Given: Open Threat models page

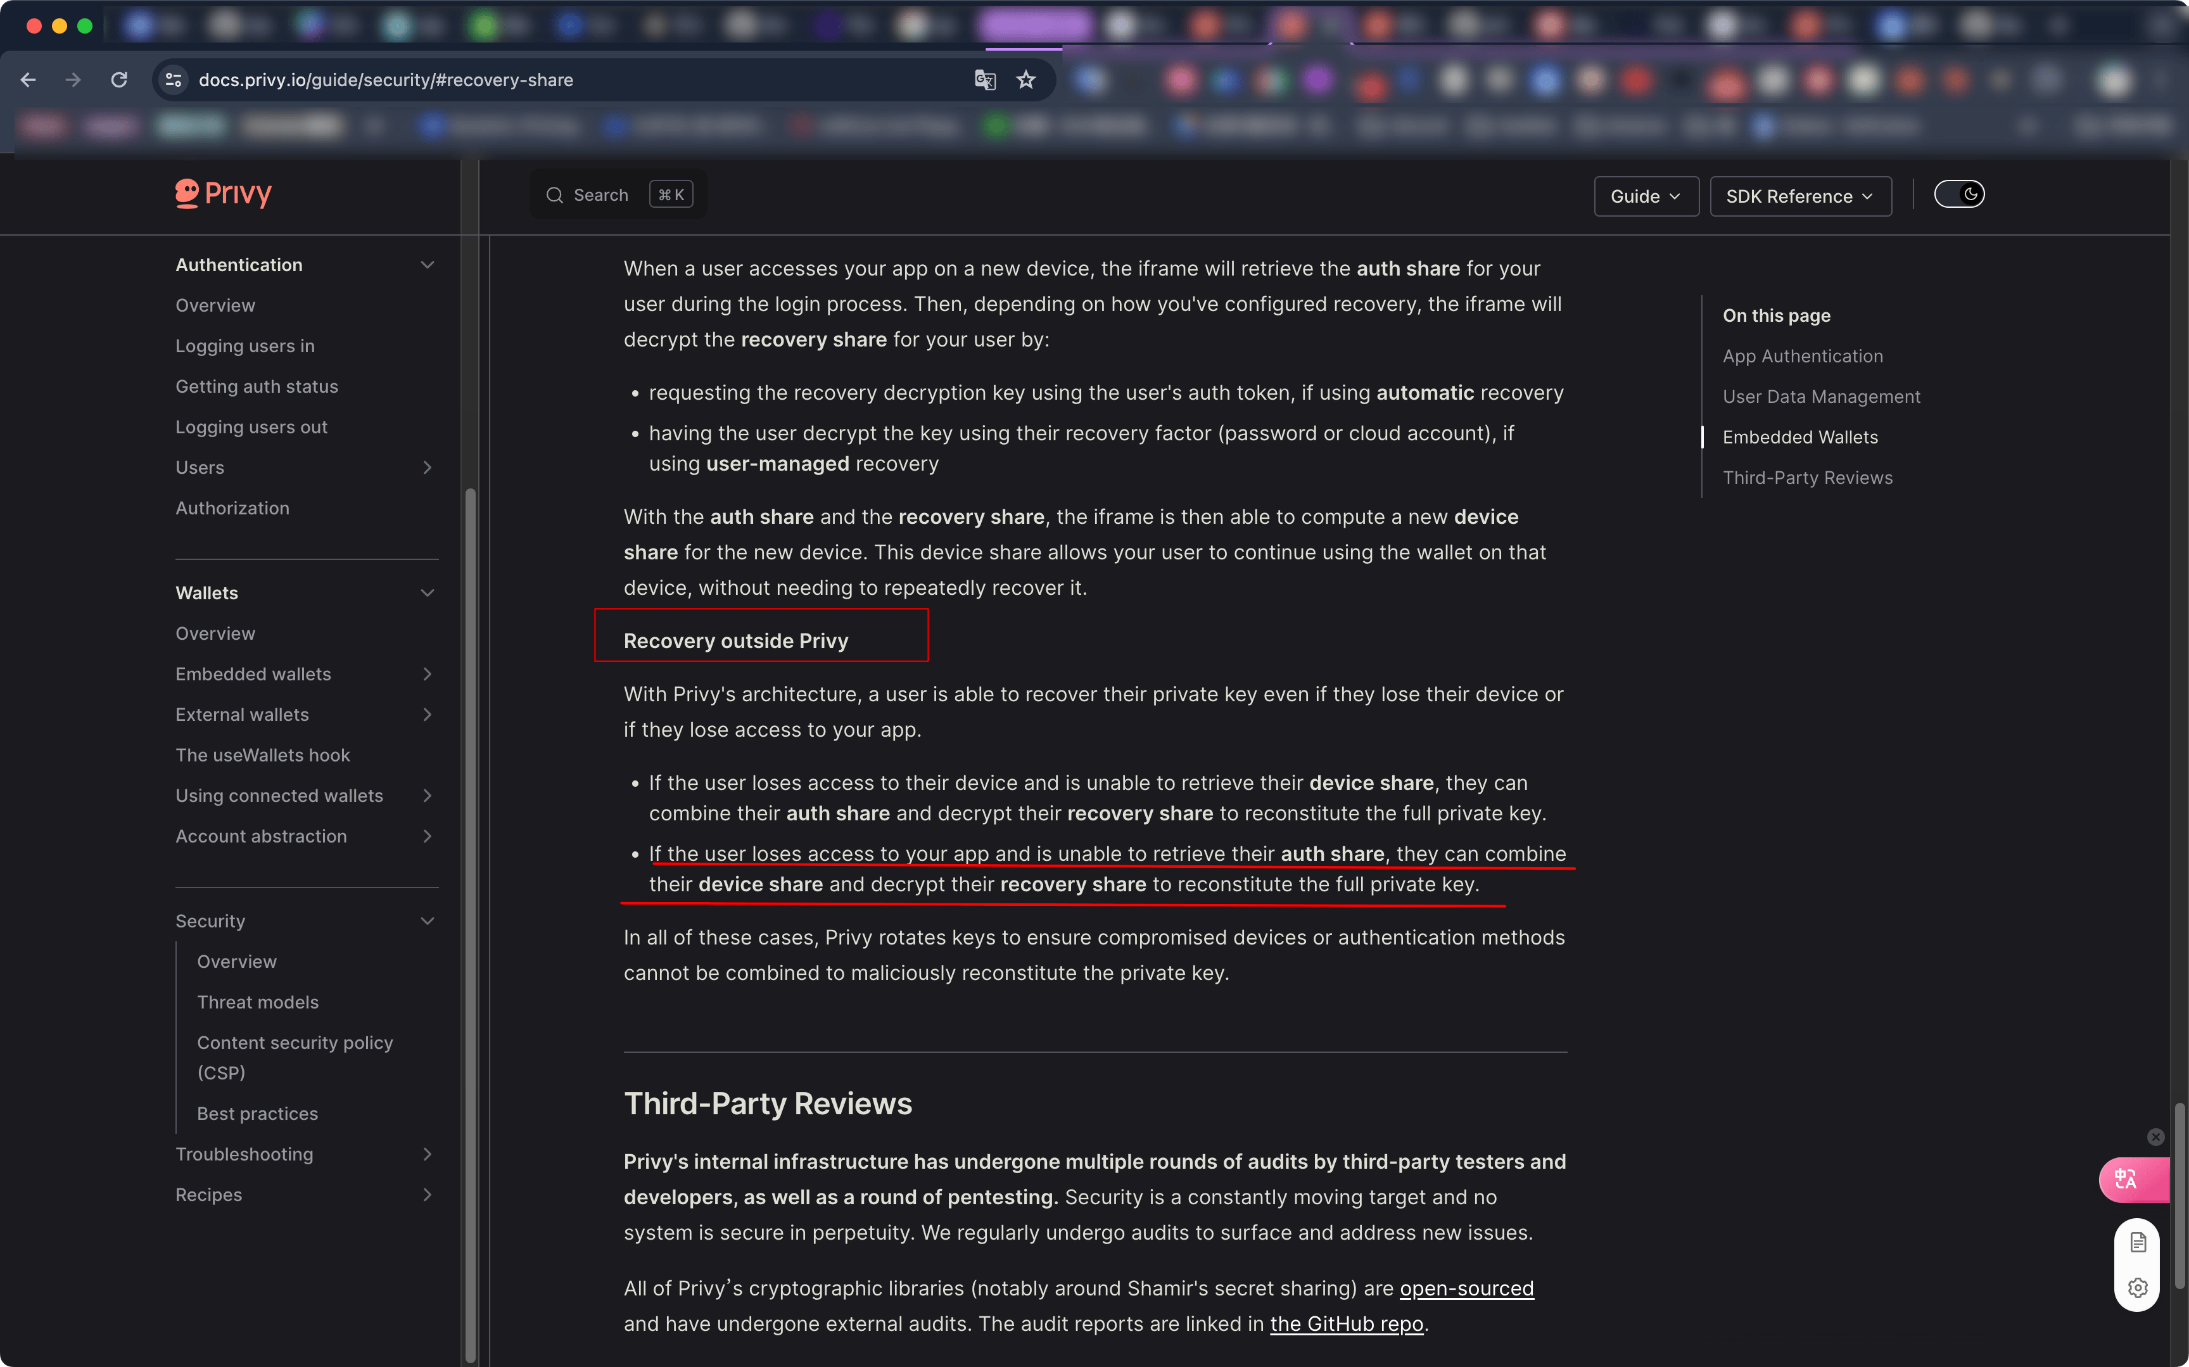Looking at the screenshot, I should pyautogui.click(x=258, y=1003).
